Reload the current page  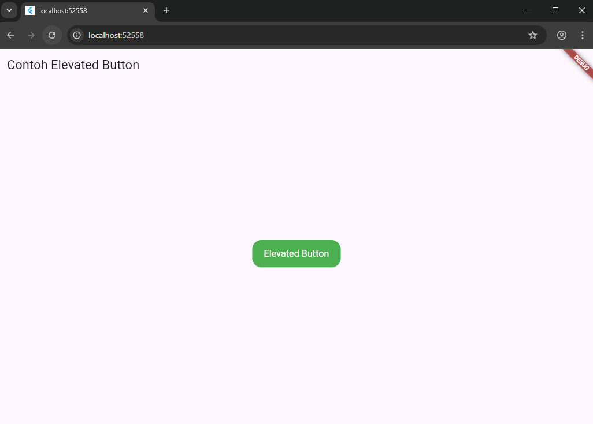(x=52, y=35)
